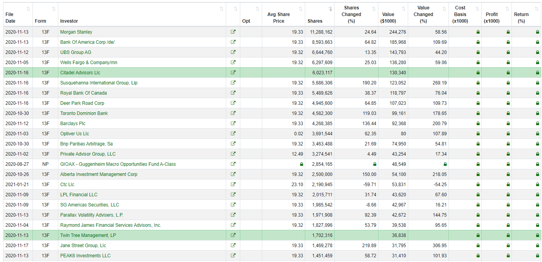Open external link icon for Jane Street Group
The height and width of the screenshot is (262, 542).
tap(233, 246)
